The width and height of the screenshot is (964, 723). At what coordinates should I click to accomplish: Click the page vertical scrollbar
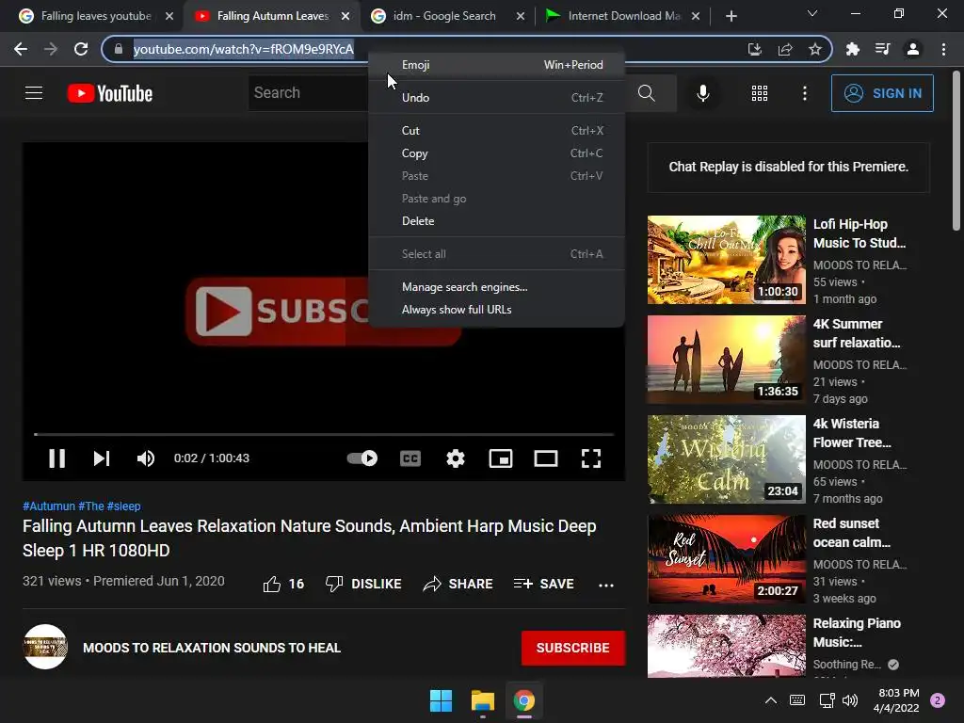coord(956,151)
